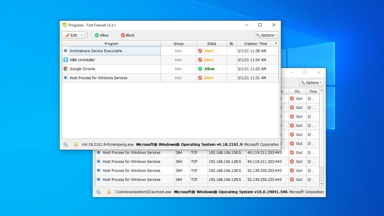Click Main group cell for Google Chrome

tap(178, 69)
